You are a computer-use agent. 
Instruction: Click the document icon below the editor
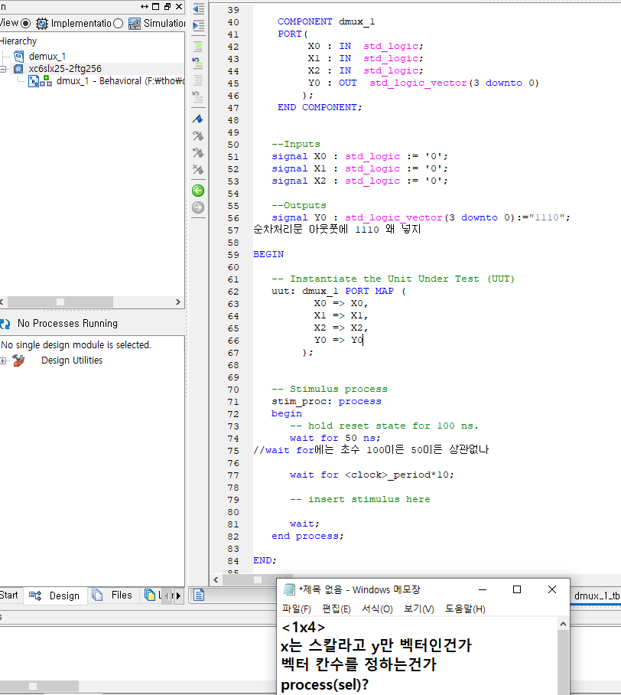click(x=199, y=595)
